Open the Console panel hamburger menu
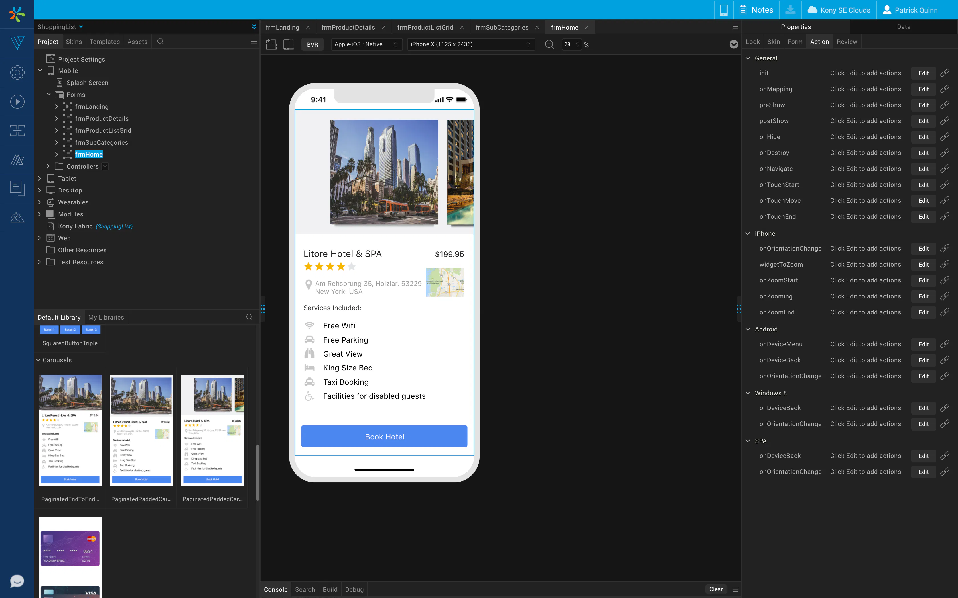This screenshot has width=958, height=598. click(736, 589)
